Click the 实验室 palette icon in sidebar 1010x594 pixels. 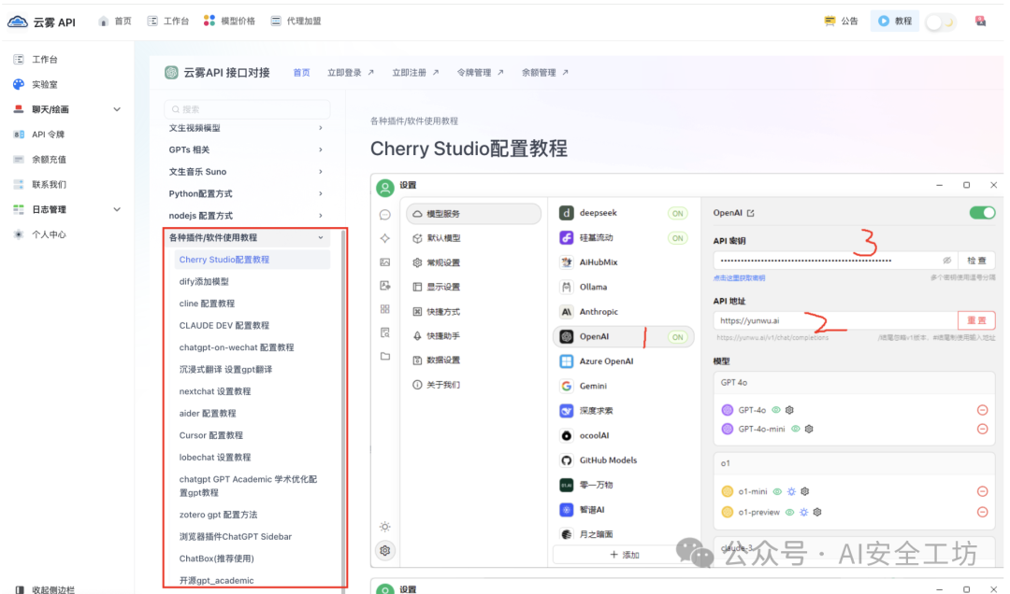(19, 84)
